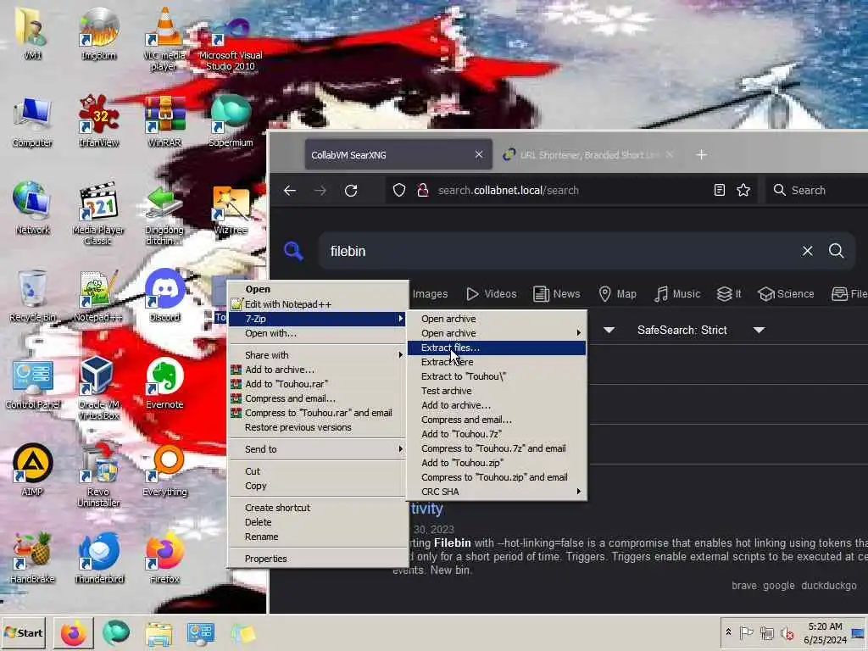Open Windows Explorer from taskbar
This screenshot has height=651, width=868.
pyautogui.click(x=159, y=633)
